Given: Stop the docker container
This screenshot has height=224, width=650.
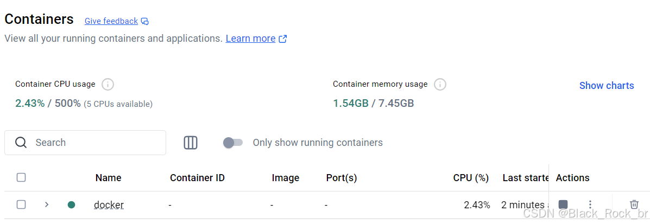Looking at the screenshot, I should pyautogui.click(x=563, y=204).
